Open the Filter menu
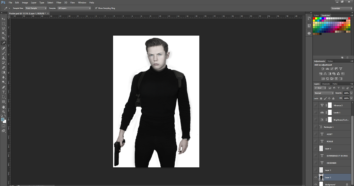Viewport: 354px width, 186px height. click(59, 2)
